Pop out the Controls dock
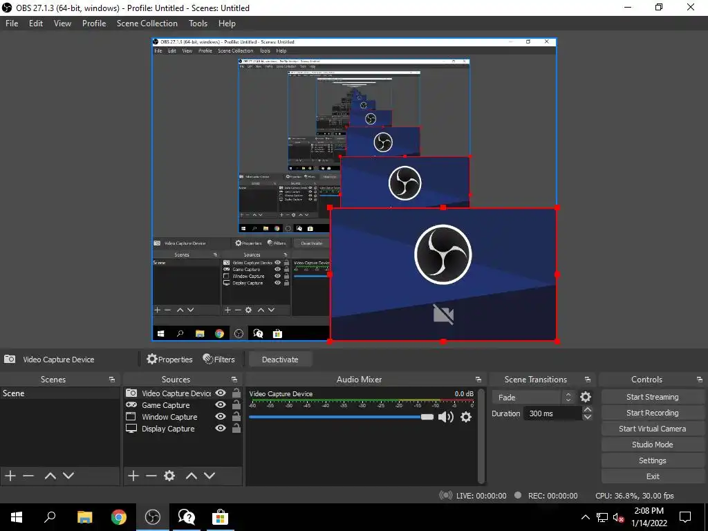The width and height of the screenshot is (708, 531). coord(700,380)
